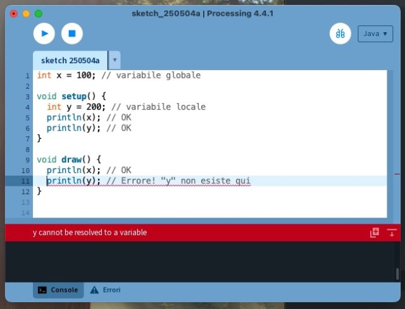Switch to the Console tab

(x=58, y=290)
